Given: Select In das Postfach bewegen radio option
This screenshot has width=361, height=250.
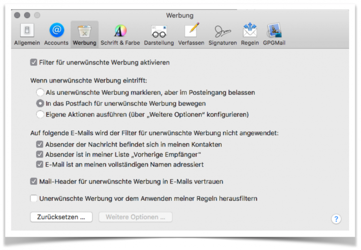Looking at the screenshot, I should 40,103.
